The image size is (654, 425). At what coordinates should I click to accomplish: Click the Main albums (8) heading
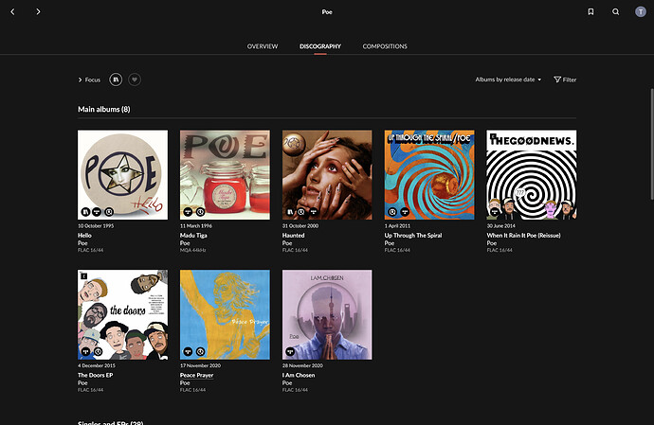(x=104, y=109)
